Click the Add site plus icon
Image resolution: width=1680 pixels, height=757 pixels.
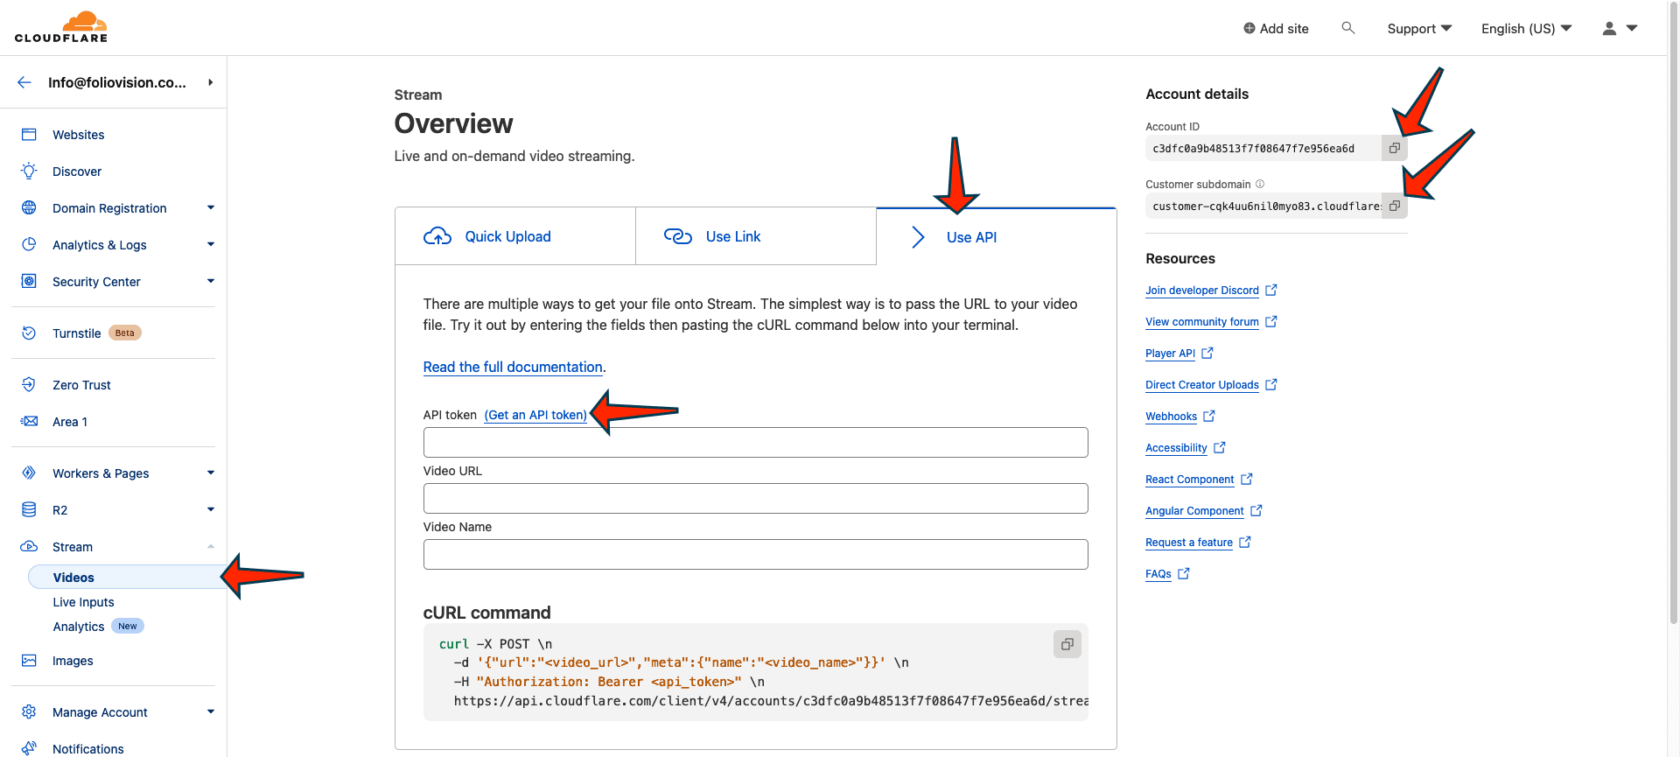point(1249,28)
